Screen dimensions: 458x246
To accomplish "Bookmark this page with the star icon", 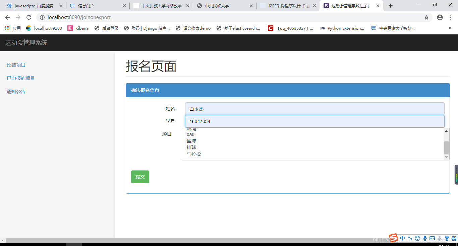I will [426, 17].
